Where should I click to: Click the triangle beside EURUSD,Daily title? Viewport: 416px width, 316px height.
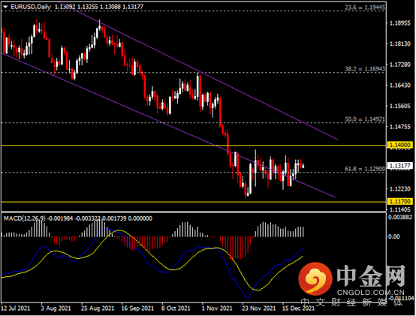5,8
